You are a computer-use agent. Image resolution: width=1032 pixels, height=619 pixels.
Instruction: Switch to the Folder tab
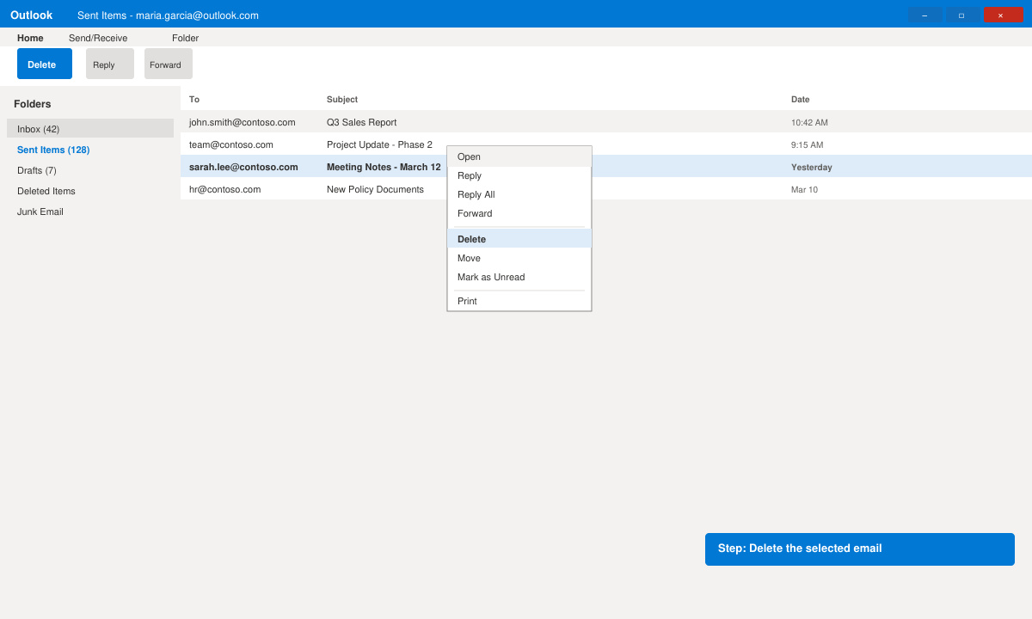point(185,38)
